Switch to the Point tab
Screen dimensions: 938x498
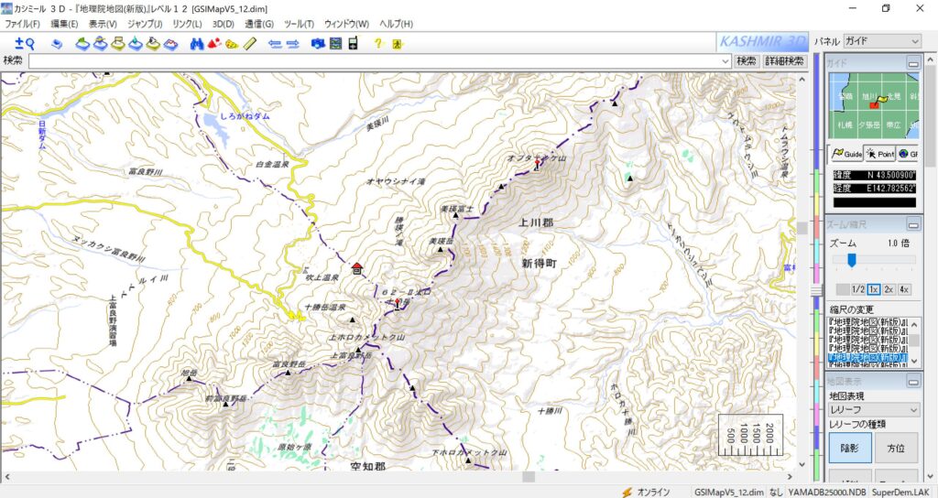tap(880, 154)
